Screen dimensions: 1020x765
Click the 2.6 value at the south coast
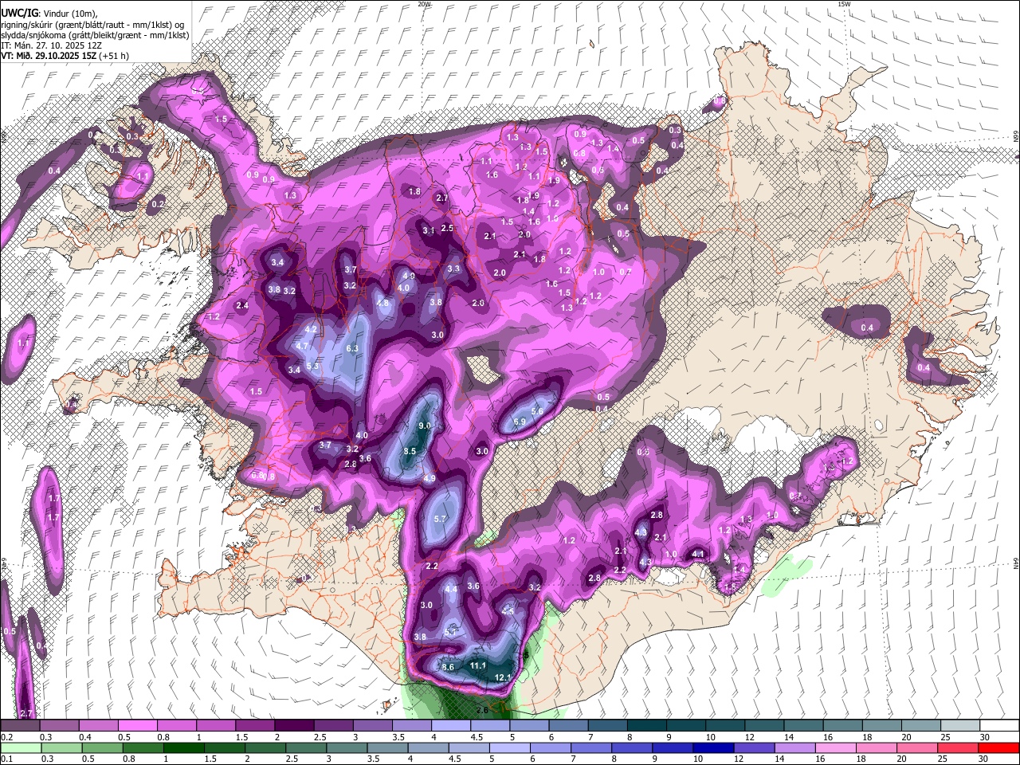click(481, 710)
